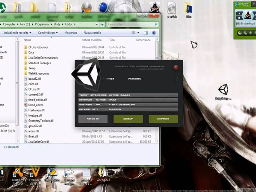Viewport: 256px width, 192px height.
Task: Open the UnitySetup desktop icon
Action: 223,92
